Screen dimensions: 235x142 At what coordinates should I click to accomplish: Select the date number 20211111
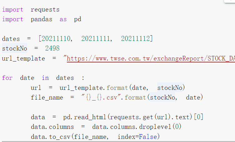pyautogui.click(x=96, y=39)
